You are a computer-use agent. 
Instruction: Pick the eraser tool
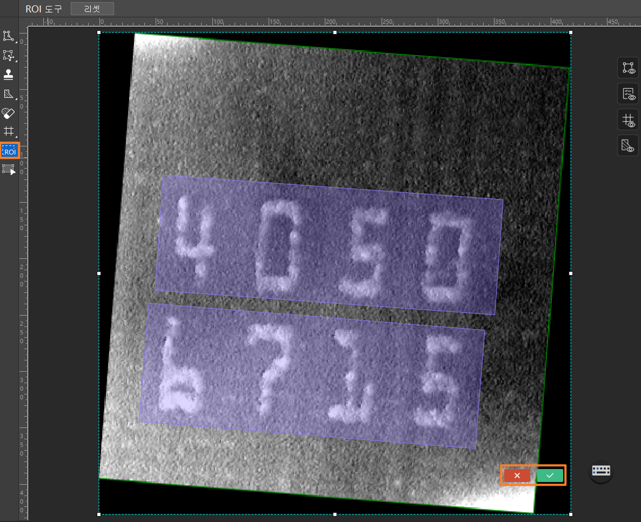click(8, 113)
